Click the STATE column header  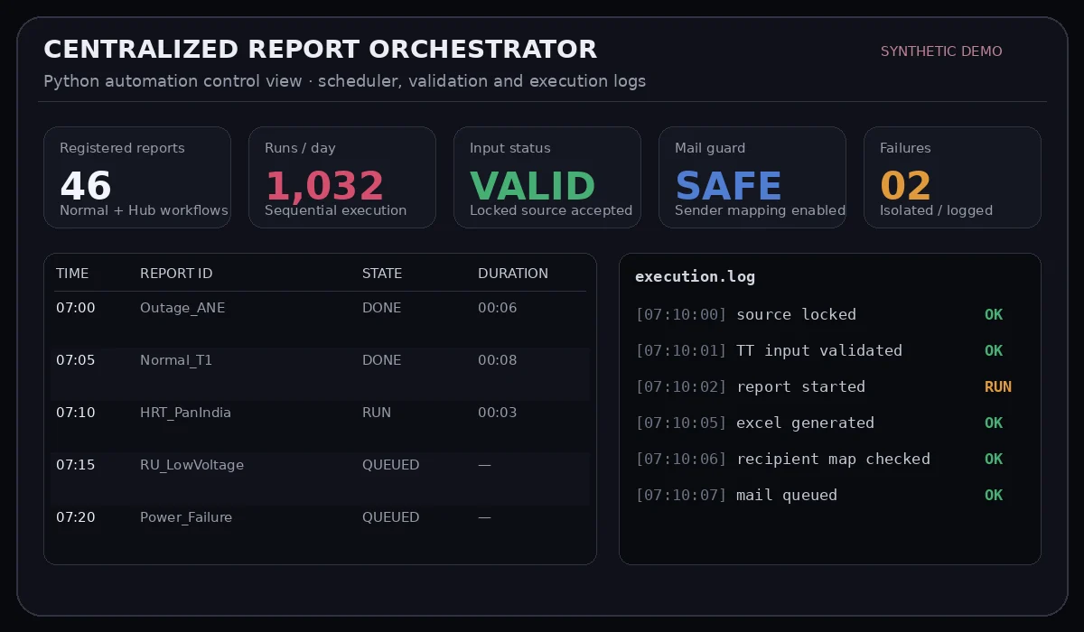point(382,274)
